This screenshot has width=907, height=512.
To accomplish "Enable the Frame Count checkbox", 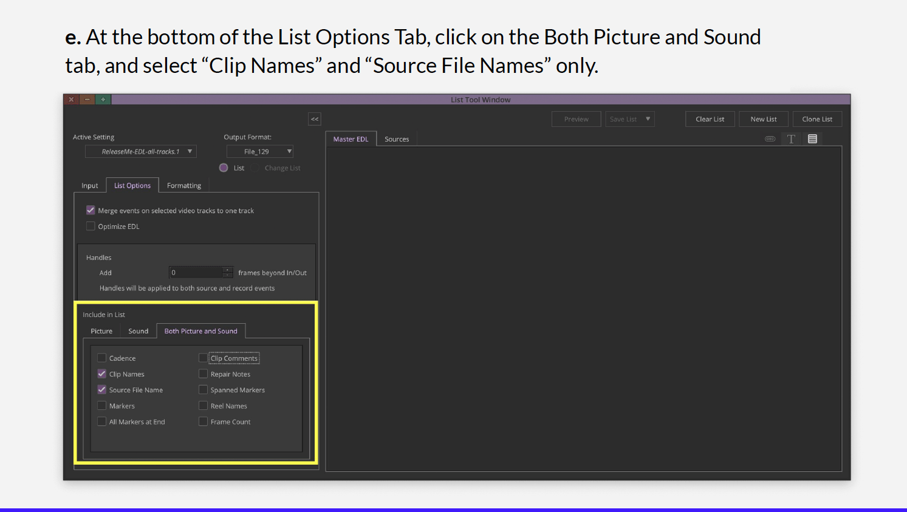I will point(203,421).
